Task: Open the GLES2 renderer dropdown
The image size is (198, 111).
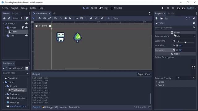Action: click(192, 8)
